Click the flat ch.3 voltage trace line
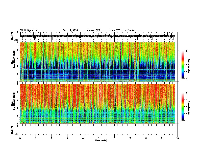Image resolution: width=200 pixels, height=155 pixels. point(97,130)
